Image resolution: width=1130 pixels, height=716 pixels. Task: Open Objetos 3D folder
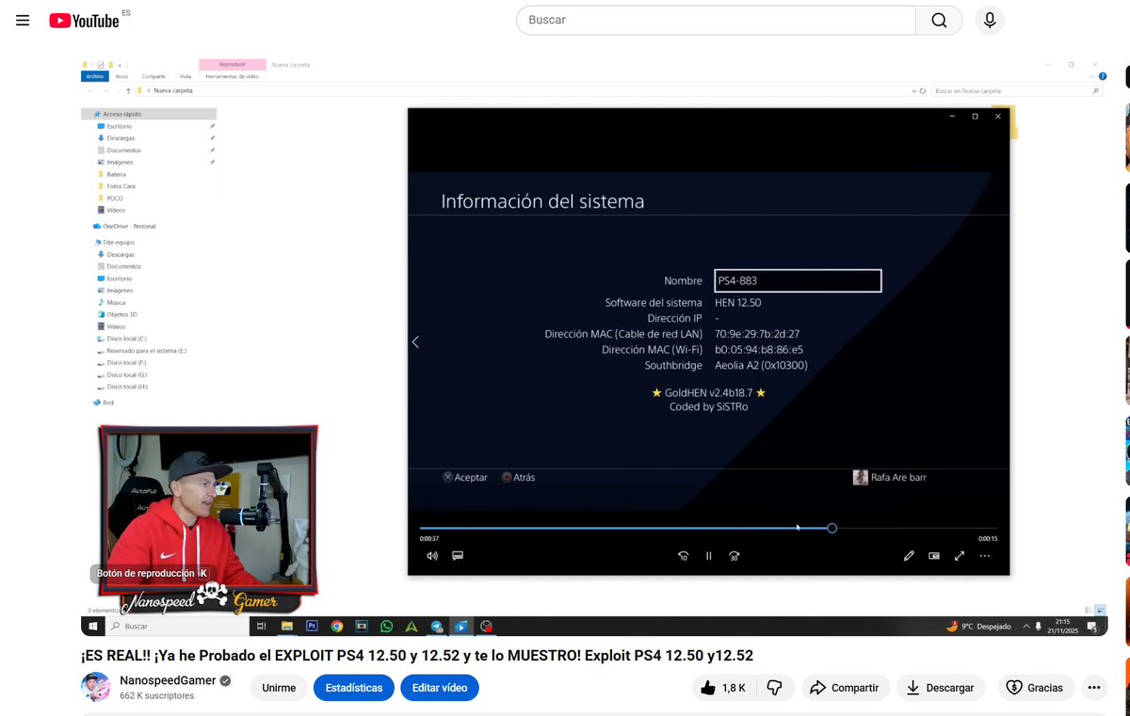click(121, 314)
